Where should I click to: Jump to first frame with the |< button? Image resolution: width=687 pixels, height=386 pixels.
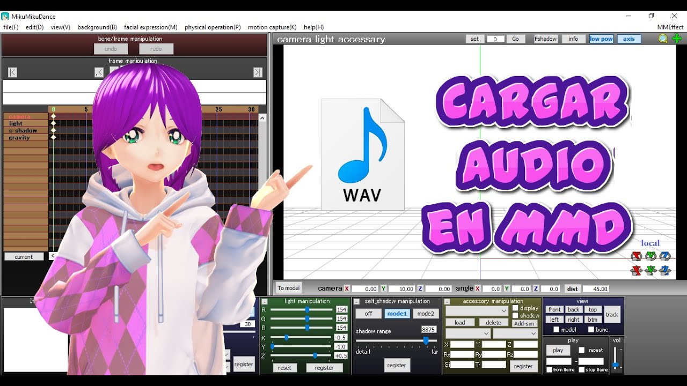coord(13,72)
